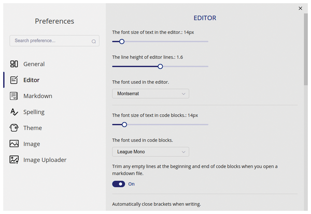
Task: Select the Theme preferences label
Action: pyautogui.click(x=32, y=128)
